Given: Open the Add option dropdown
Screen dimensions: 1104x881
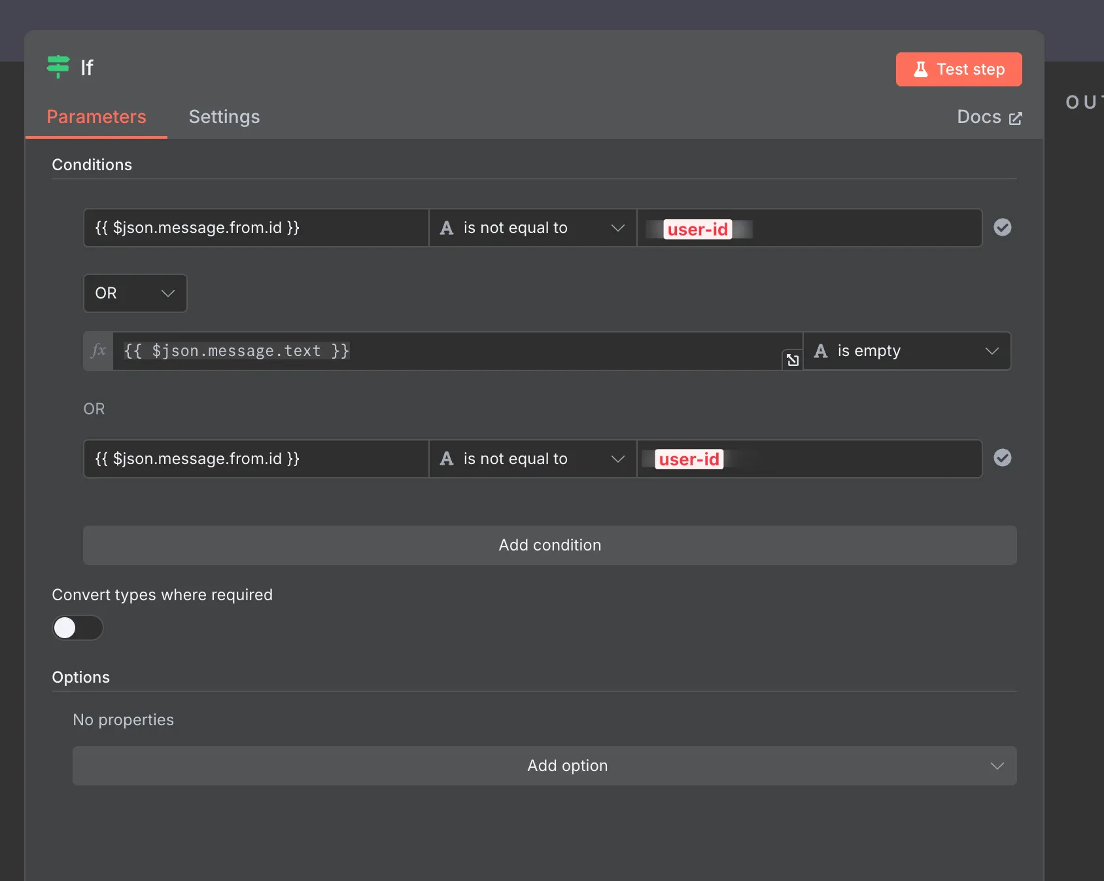Looking at the screenshot, I should [545, 766].
